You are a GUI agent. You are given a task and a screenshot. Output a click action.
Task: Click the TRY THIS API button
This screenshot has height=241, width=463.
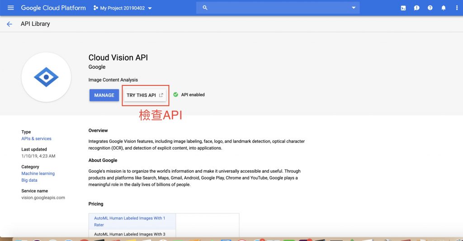click(x=145, y=95)
